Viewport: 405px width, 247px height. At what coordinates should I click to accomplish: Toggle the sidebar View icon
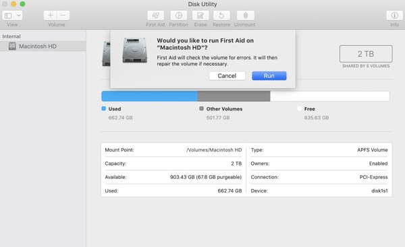point(8,15)
